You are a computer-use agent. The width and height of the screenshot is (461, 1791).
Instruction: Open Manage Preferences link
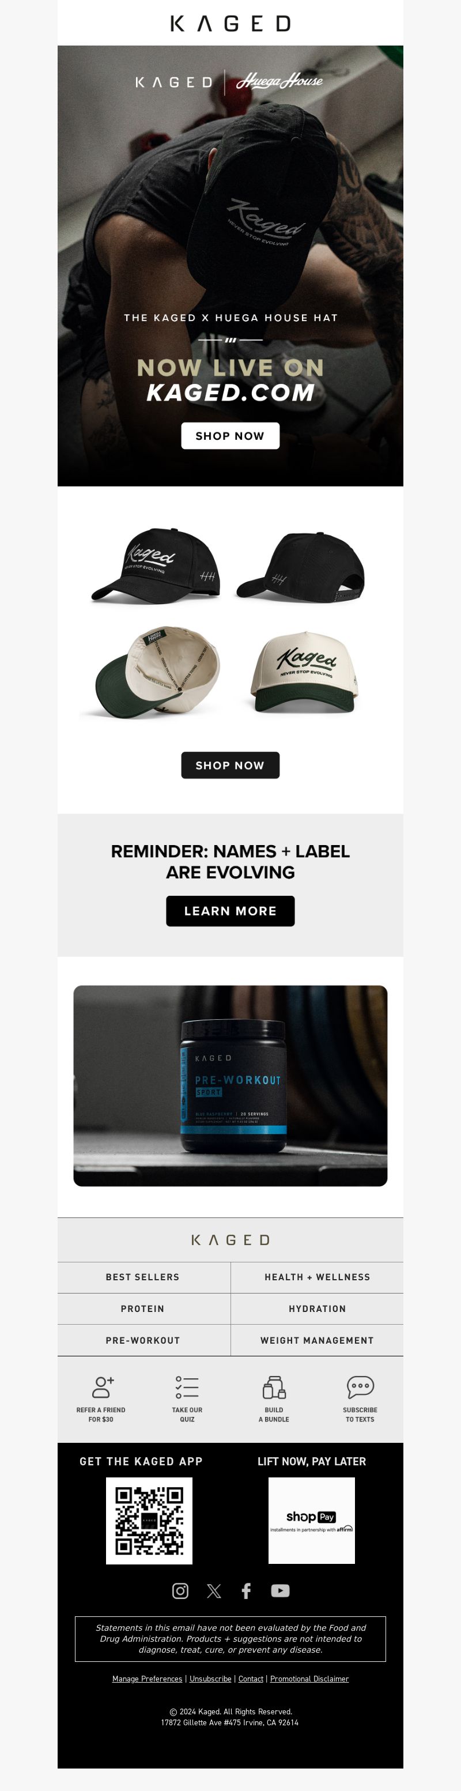pyautogui.click(x=147, y=1679)
